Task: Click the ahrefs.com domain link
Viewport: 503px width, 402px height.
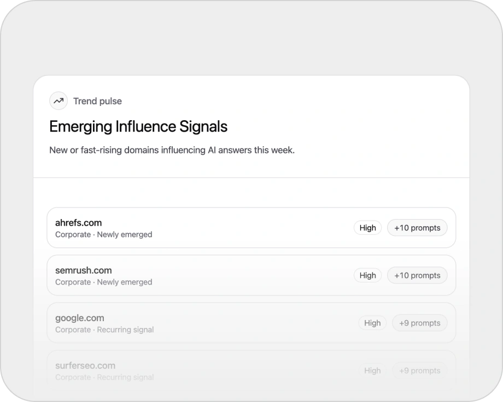Action: (79, 222)
